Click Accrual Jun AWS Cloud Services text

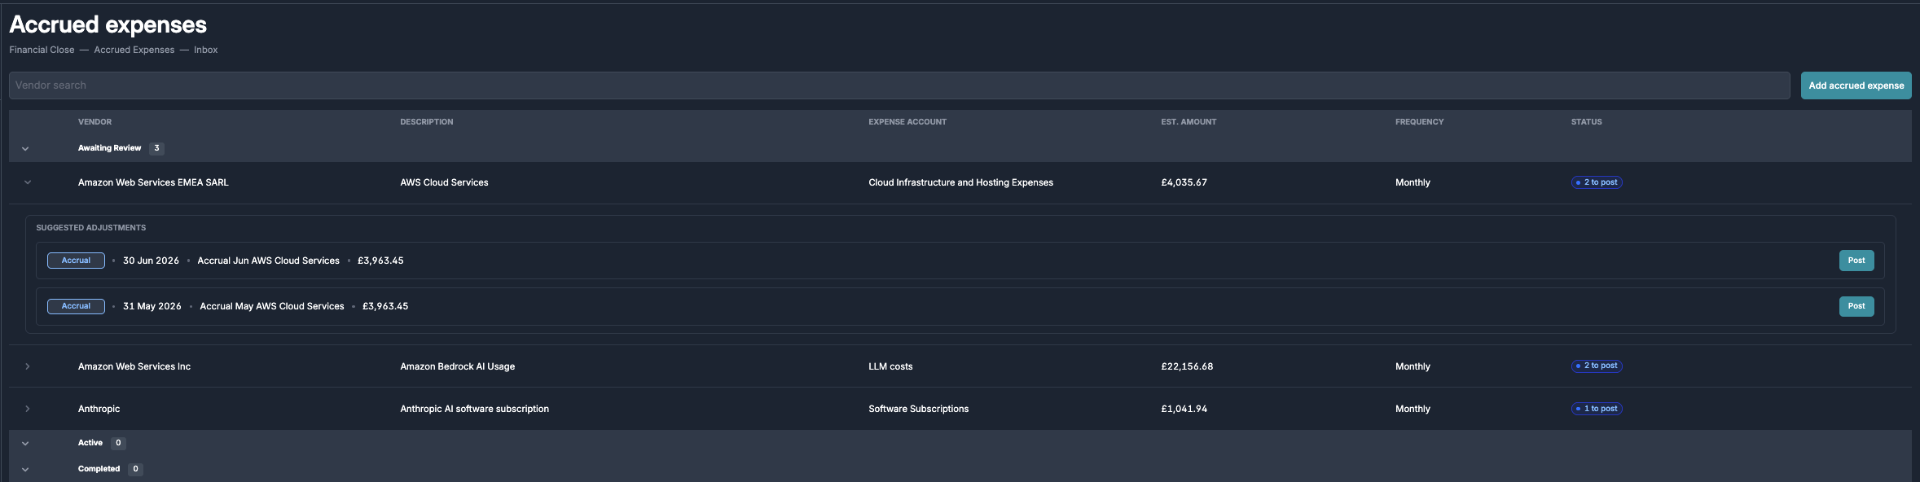tap(268, 261)
